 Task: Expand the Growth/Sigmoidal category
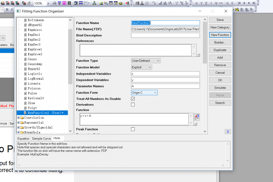click(x=18, y=127)
